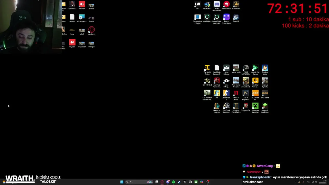
Task: Select Farming Simulator 25 desktop icon
Action: [246, 82]
